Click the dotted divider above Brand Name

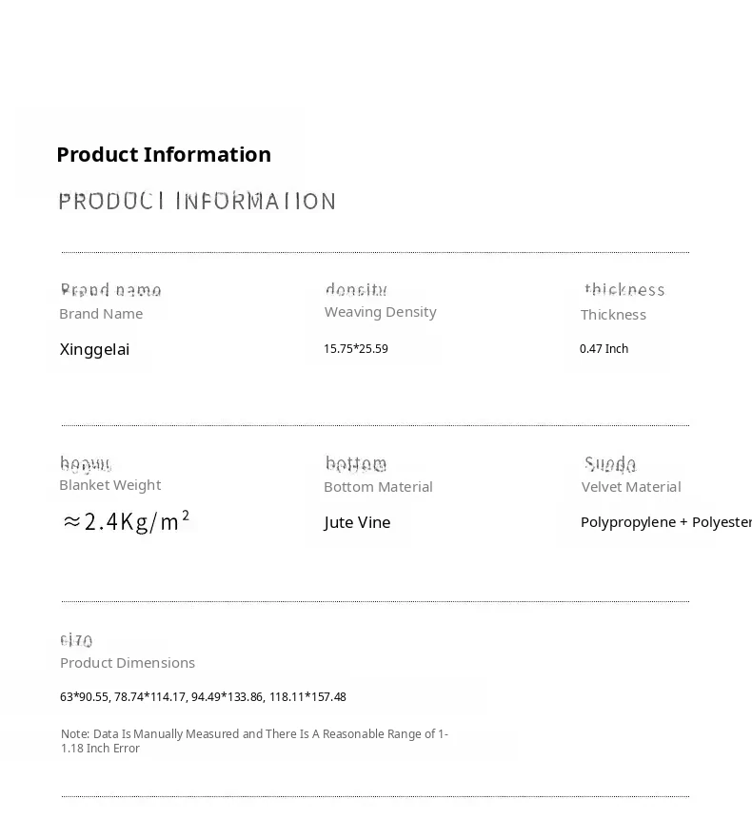click(375, 252)
